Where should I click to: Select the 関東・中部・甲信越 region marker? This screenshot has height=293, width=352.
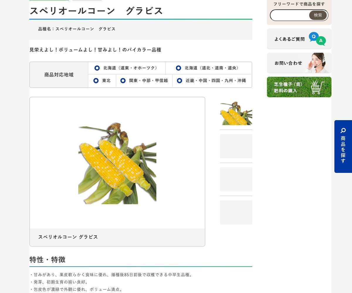[123, 81]
